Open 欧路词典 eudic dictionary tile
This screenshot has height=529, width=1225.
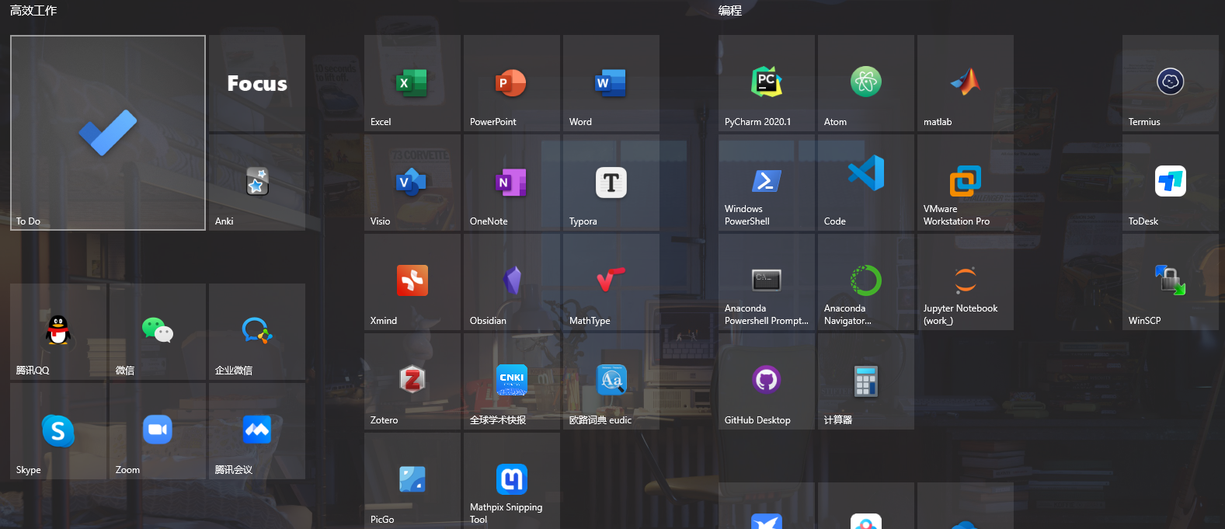coord(611,381)
